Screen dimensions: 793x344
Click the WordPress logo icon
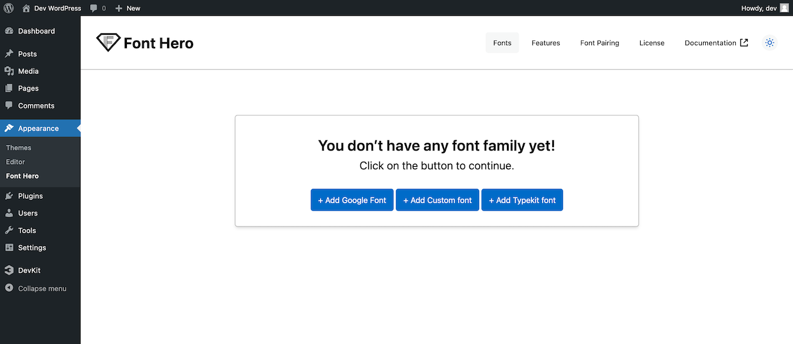(8, 8)
